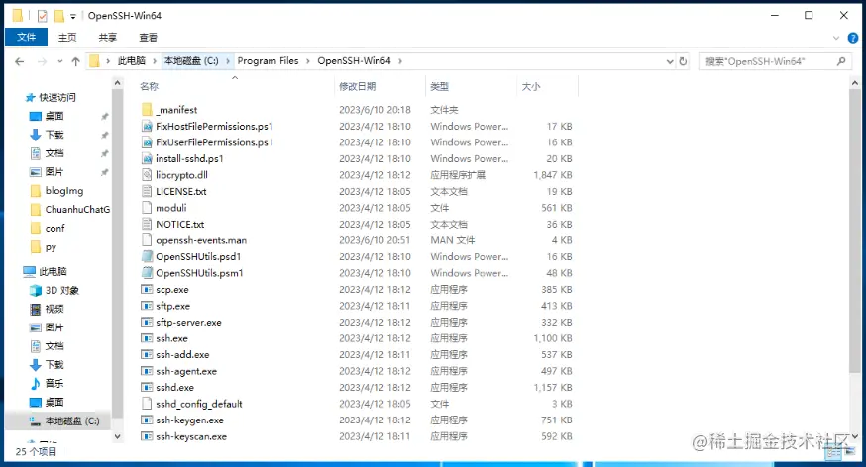The height and width of the screenshot is (467, 866).
Task: Open the quick access toolbar dropdown
Action: pos(73,17)
